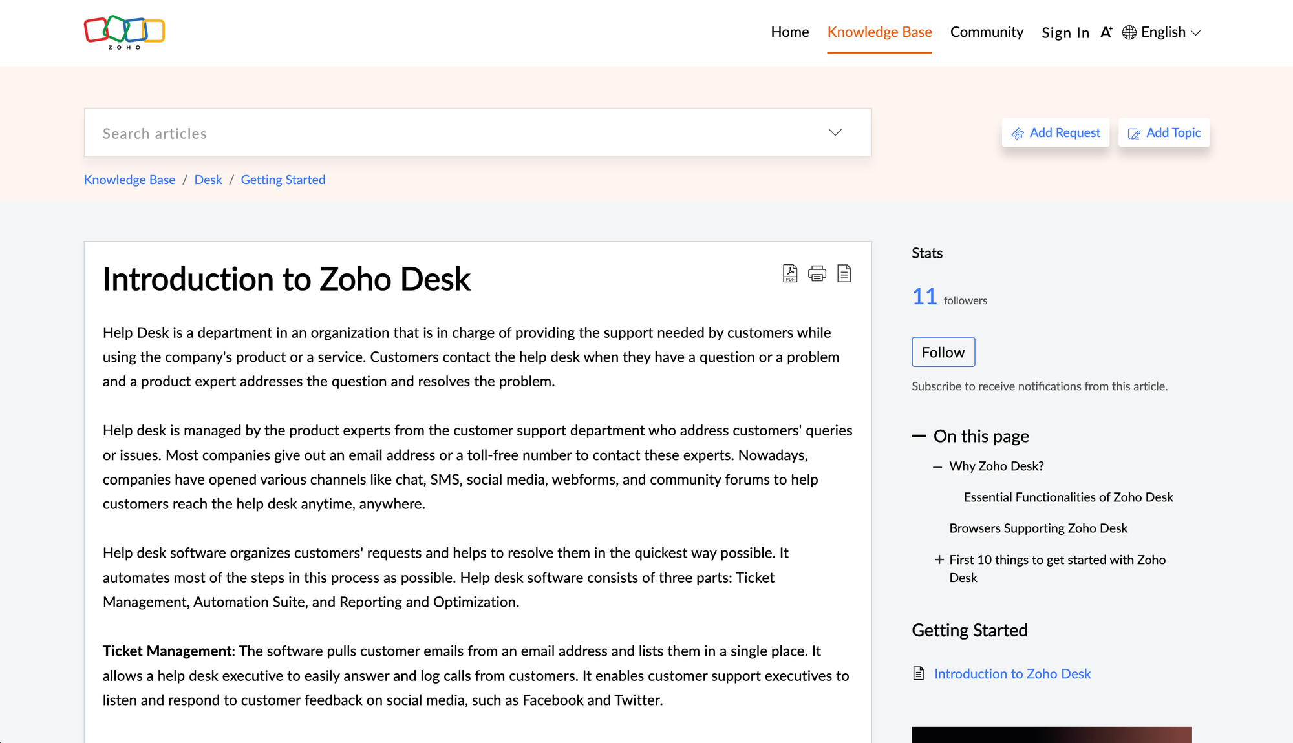Click the Introduction to Zoho Desk heading

[286, 279]
